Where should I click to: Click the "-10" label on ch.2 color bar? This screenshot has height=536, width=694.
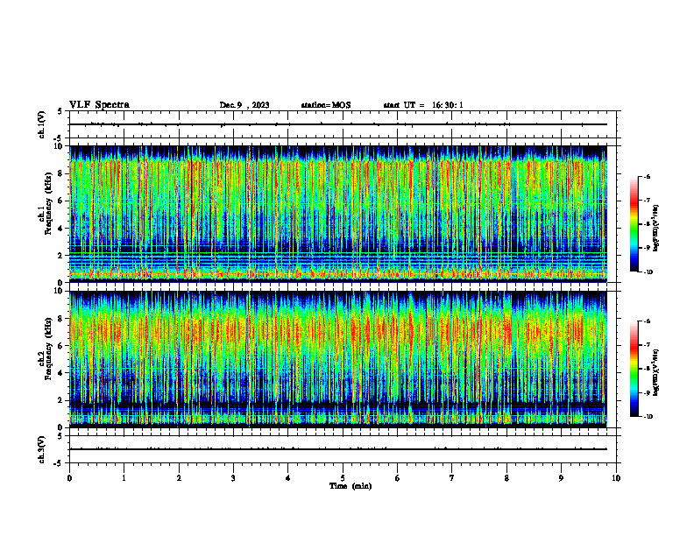pos(648,417)
